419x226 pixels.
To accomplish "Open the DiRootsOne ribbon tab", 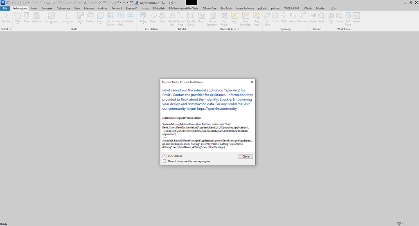I will coord(209,8).
